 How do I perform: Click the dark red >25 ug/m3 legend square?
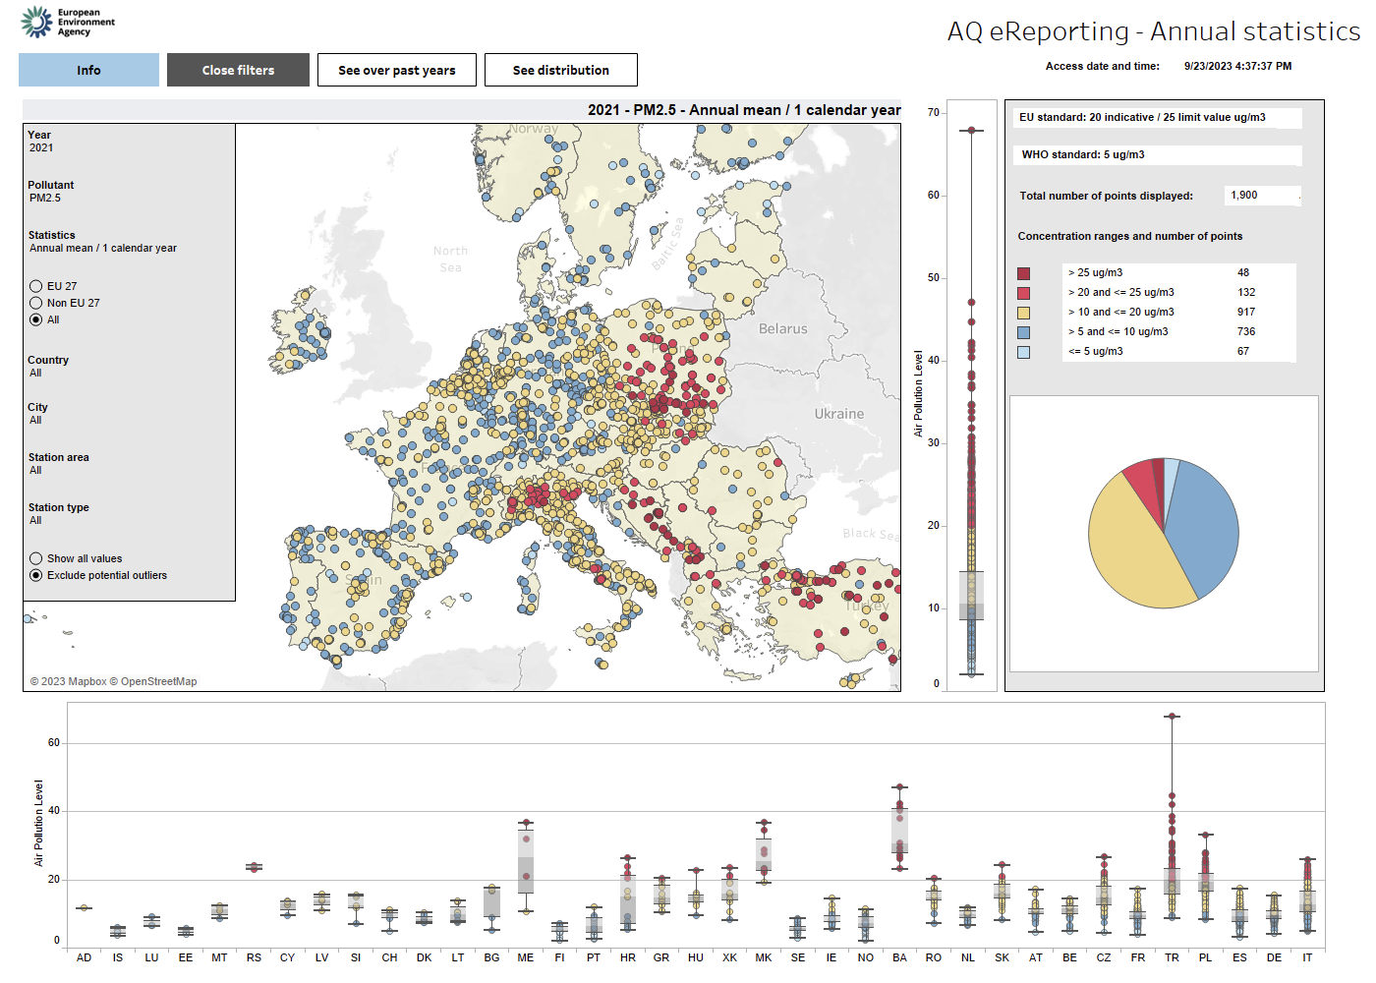[1023, 273]
